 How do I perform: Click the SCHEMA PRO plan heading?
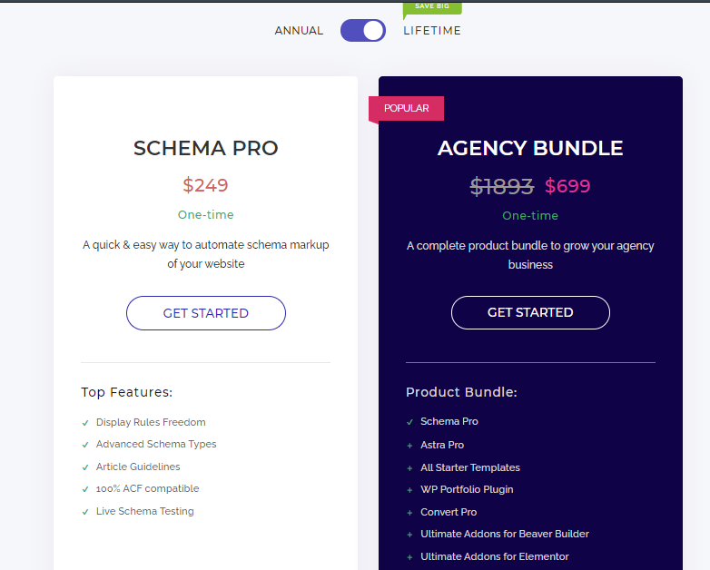click(x=205, y=148)
